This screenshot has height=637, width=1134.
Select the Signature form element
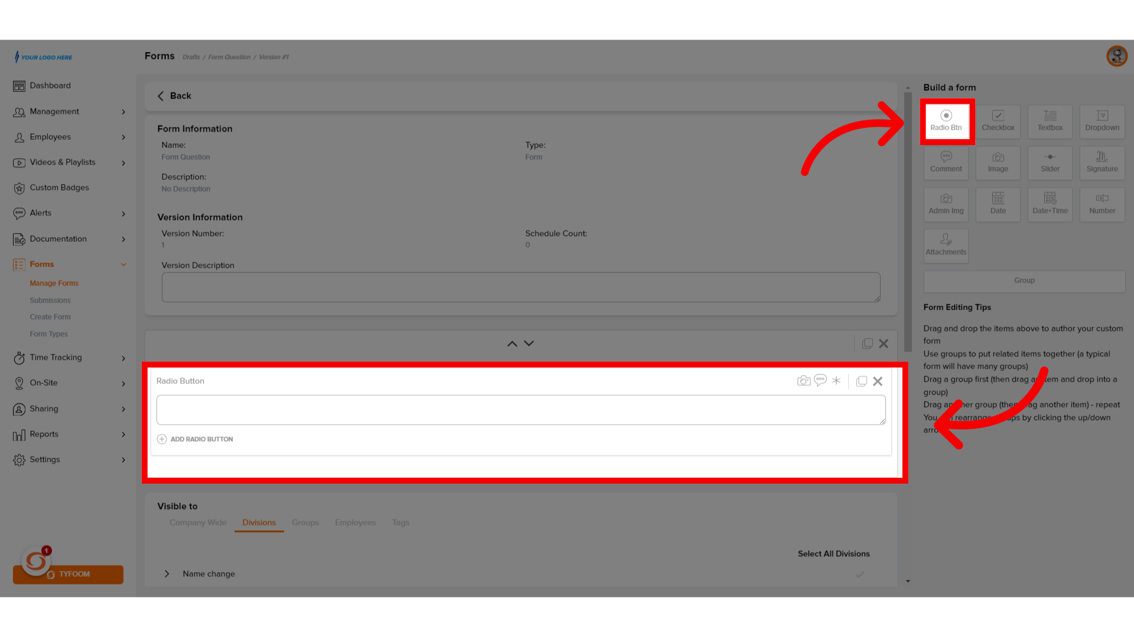(x=1102, y=163)
